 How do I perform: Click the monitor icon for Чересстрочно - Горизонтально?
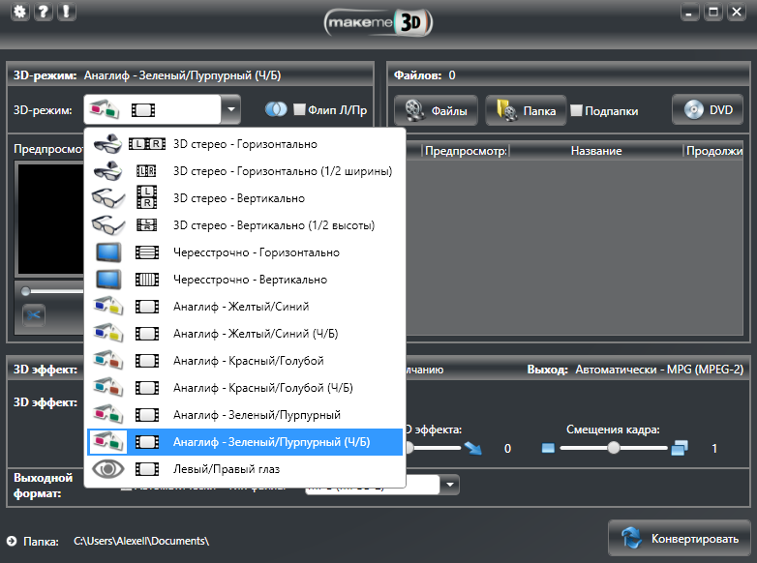[x=108, y=252]
